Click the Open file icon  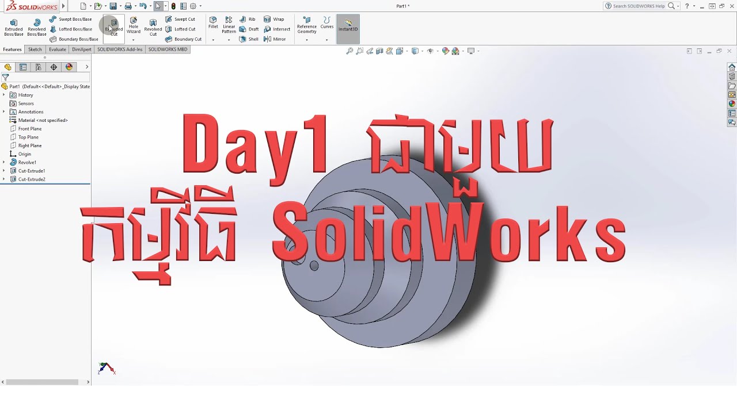pos(98,6)
